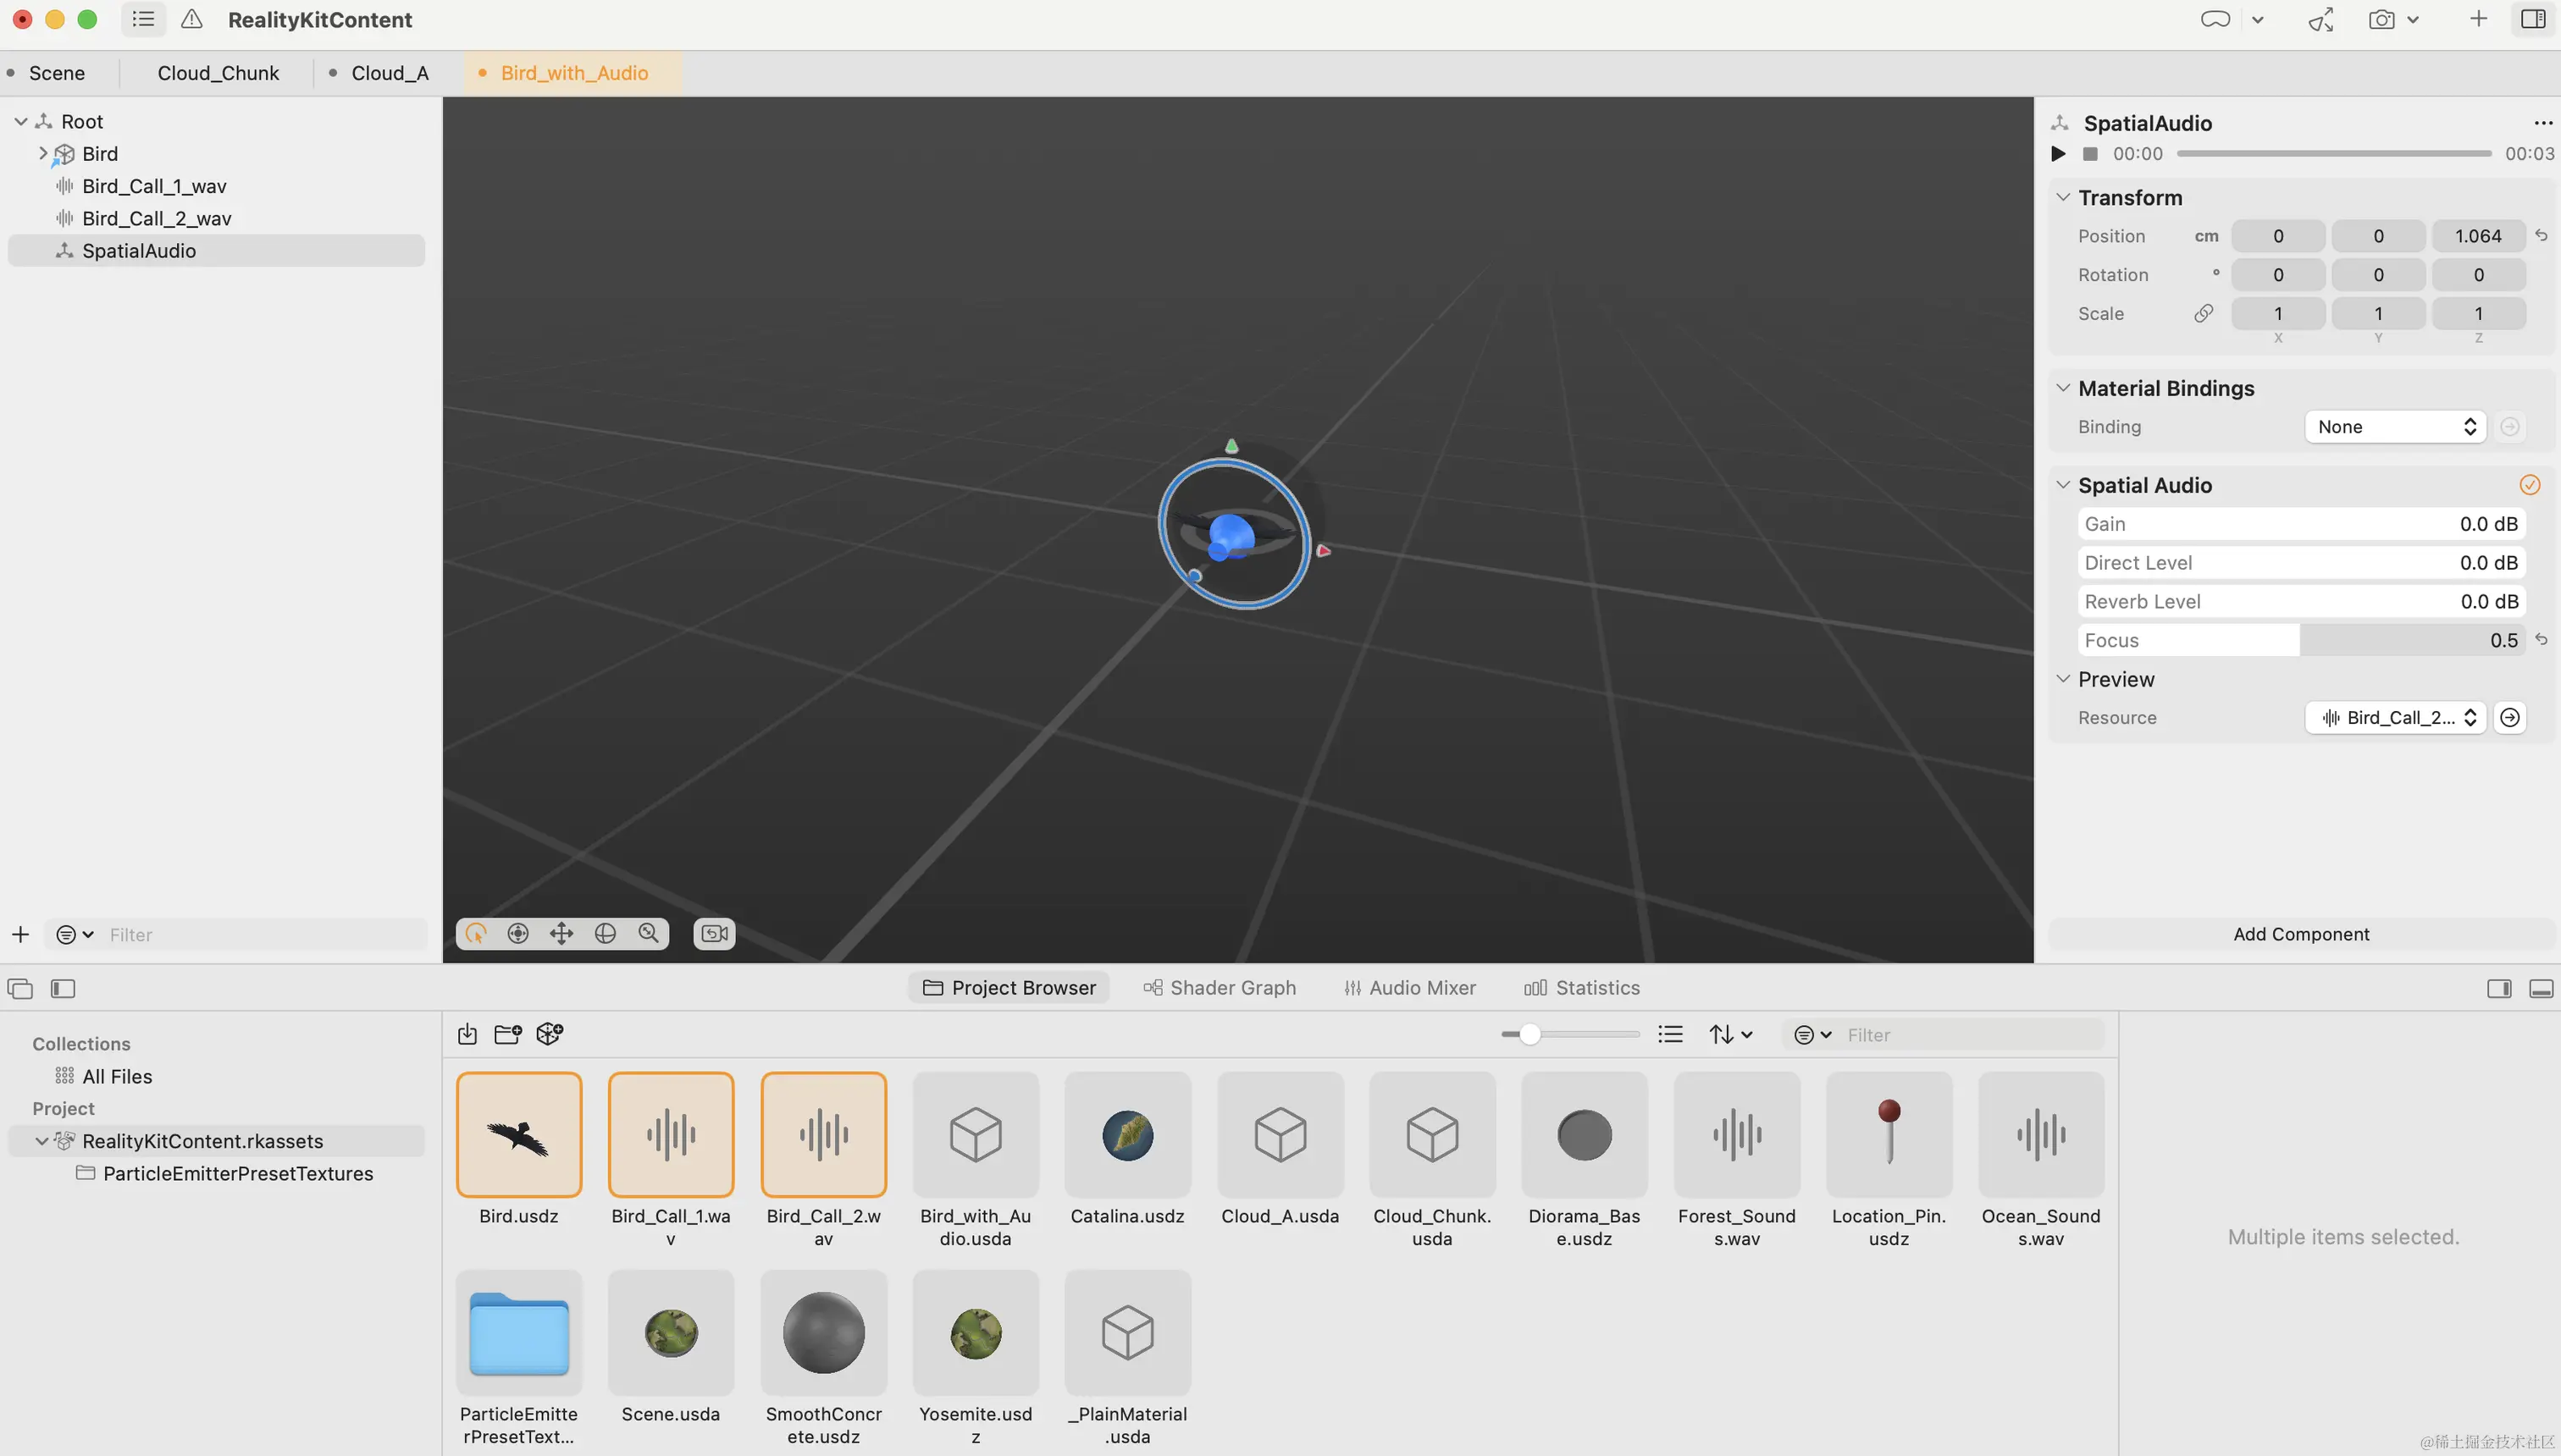
Task: Open the Project Browser tab
Action: [x=1009, y=988]
